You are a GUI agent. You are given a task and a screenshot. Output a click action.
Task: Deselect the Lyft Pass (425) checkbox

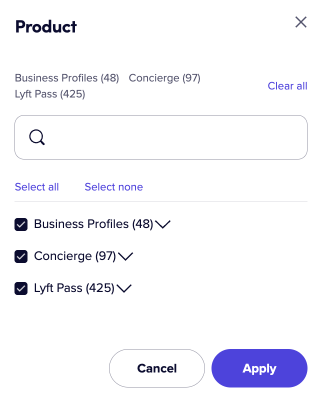click(21, 288)
